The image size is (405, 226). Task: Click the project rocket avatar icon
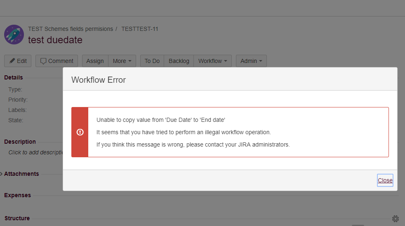(x=14, y=35)
